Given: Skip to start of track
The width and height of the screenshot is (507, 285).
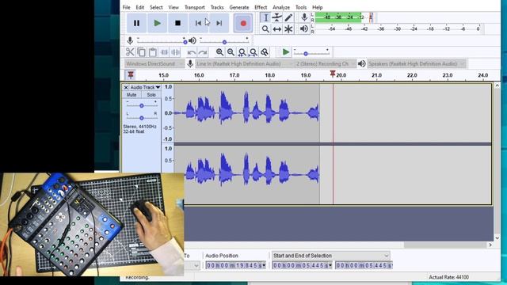Looking at the screenshot, I should [x=198, y=23].
